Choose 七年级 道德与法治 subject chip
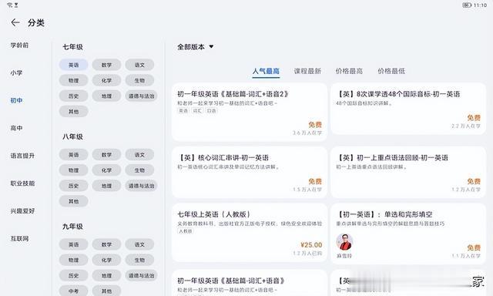493x296 pixels. (141, 96)
